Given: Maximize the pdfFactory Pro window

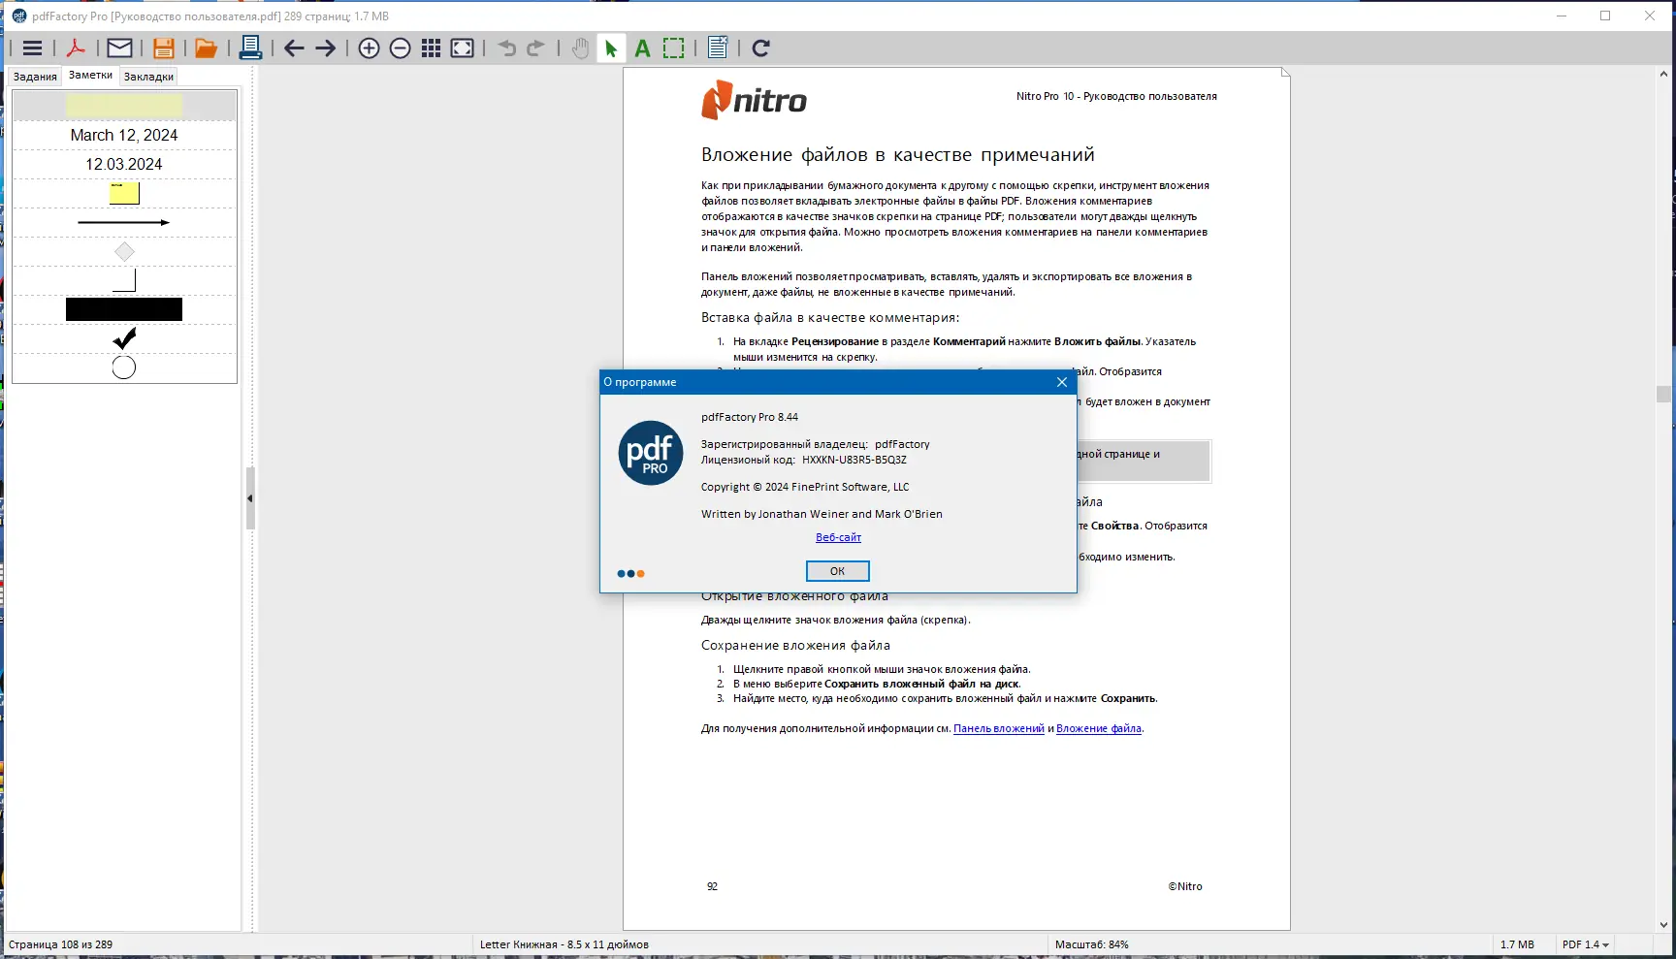Looking at the screenshot, I should click(x=1605, y=16).
